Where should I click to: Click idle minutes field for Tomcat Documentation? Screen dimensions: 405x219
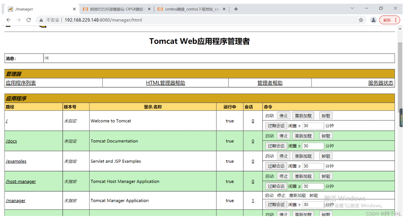click(x=313, y=146)
